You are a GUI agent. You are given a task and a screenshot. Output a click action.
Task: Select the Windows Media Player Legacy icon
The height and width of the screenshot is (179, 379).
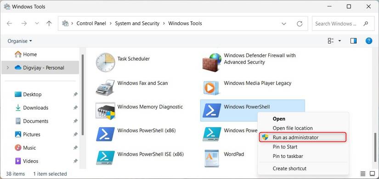coord(211,88)
